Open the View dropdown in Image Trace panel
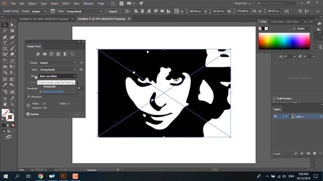Screen dimensions: 323x181 click(x=58, y=69)
